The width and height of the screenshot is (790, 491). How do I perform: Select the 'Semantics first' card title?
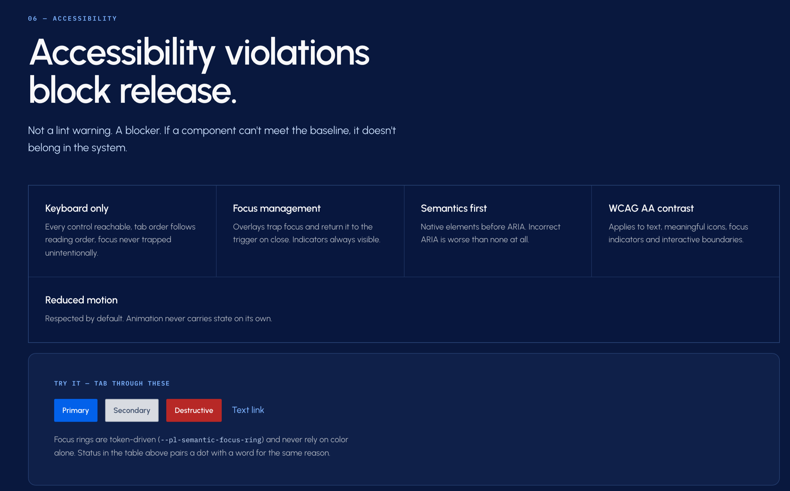[x=454, y=208]
